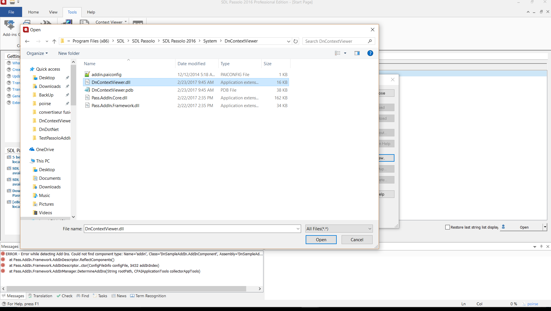Select This PC in navigation pane
551x311 pixels.
43,161
